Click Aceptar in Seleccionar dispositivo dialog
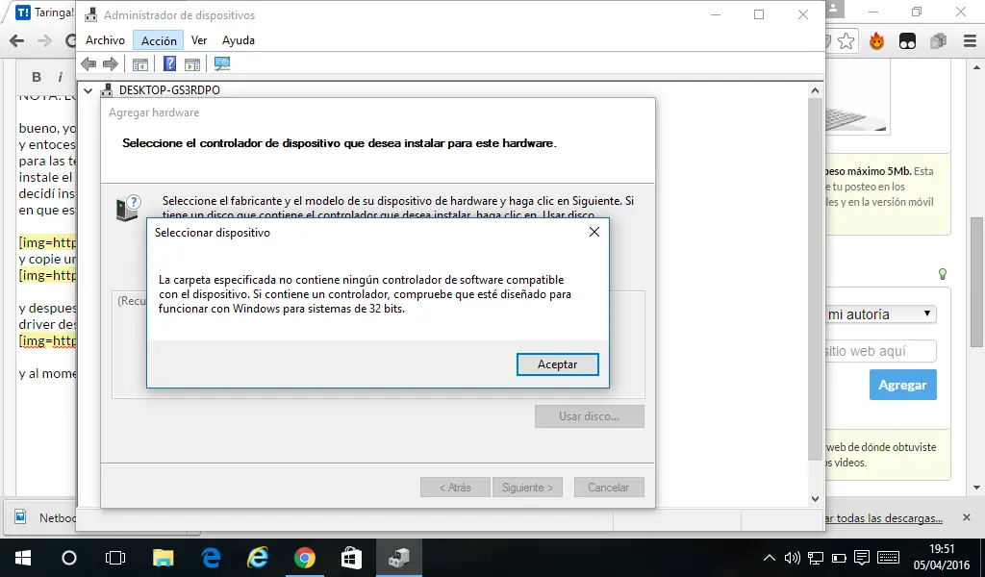 coord(557,364)
